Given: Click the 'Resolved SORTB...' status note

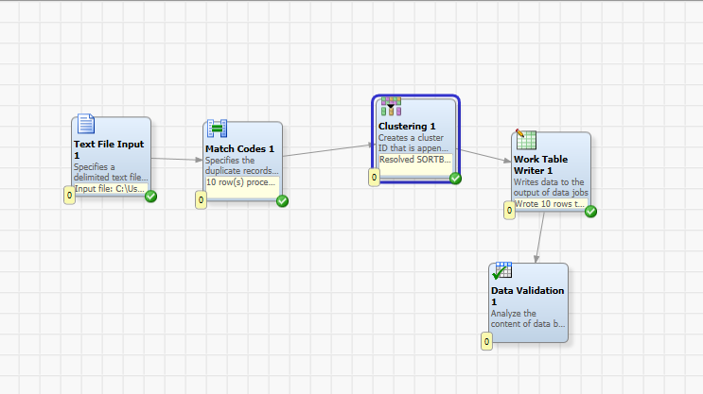Looking at the screenshot, I should click(x=415, y=165).
